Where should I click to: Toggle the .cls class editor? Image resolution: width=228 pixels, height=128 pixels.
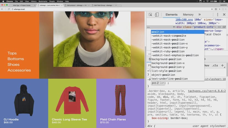(x=215, y=66)
